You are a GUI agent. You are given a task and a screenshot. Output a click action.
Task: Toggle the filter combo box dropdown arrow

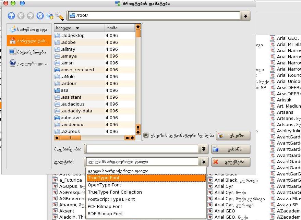(204, 162)
